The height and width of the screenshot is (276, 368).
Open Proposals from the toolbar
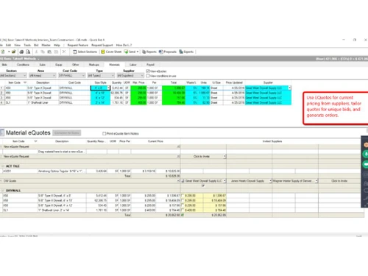coord(168,52)
